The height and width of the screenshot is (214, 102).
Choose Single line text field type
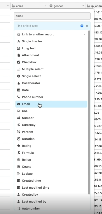pos(51,41)
